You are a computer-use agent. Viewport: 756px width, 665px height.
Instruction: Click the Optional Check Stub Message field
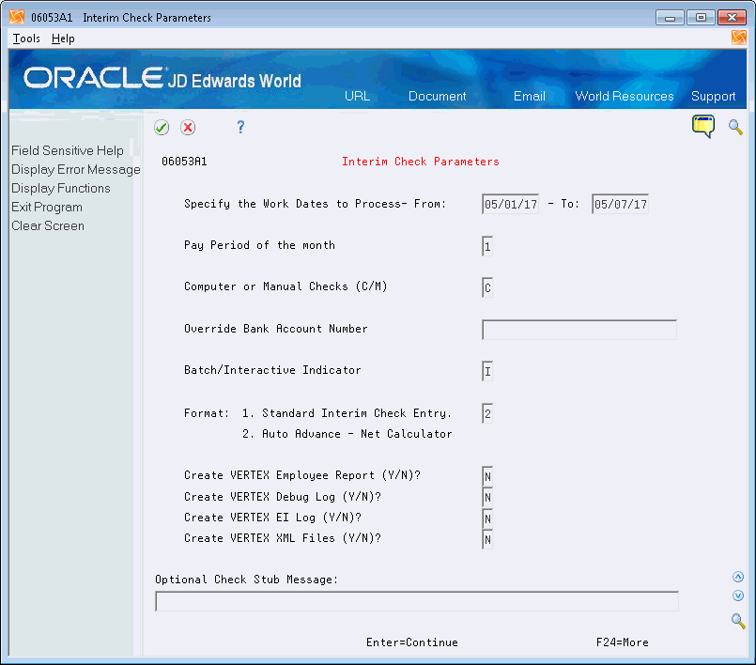pos(417,601)
